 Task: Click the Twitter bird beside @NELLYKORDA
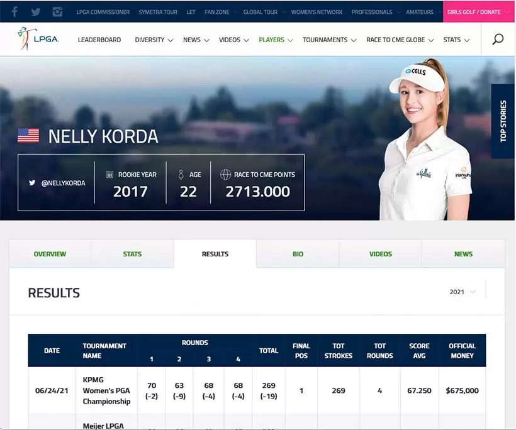(32, 183)
